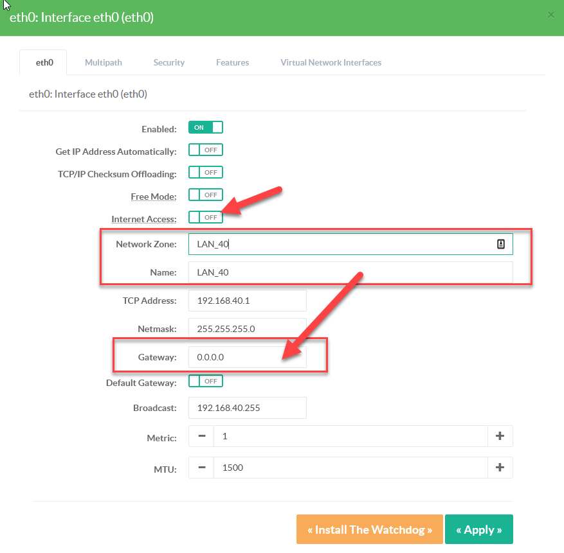Enable Get IP Address Automatically
This screenshot has height=553, width=564.
(x=205, y=150)
